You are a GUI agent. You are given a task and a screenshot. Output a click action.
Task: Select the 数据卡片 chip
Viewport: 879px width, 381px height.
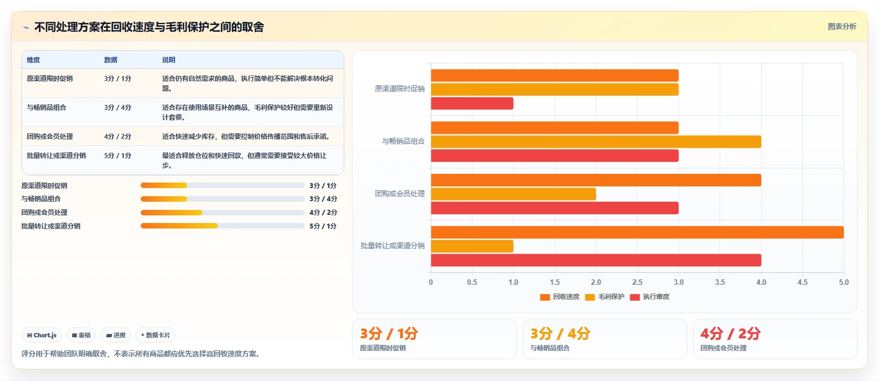tap(155, 335)
